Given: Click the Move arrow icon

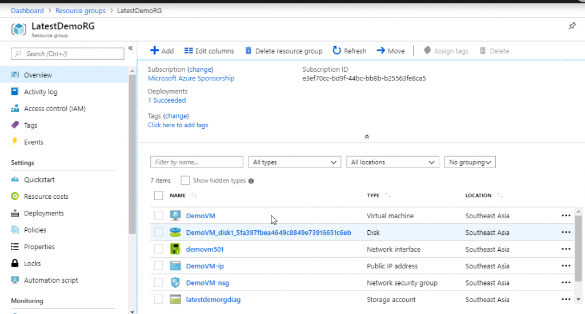Looking at the screenshot, I should pos(380,50).
